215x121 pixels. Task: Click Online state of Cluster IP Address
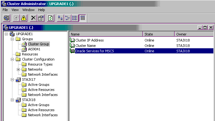[149, 40]
